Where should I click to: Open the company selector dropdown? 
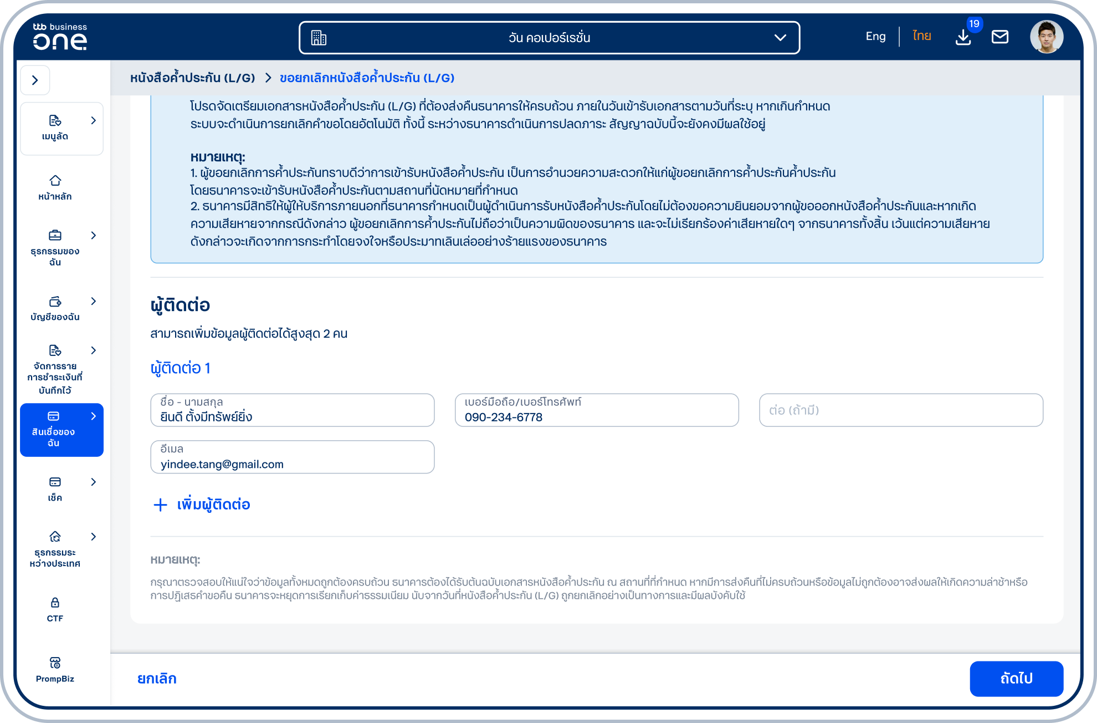click(x=549, y=38)
